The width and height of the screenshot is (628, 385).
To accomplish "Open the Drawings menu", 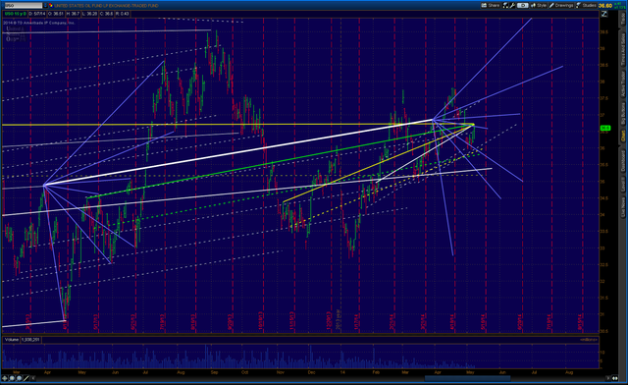I will (561, 5).
